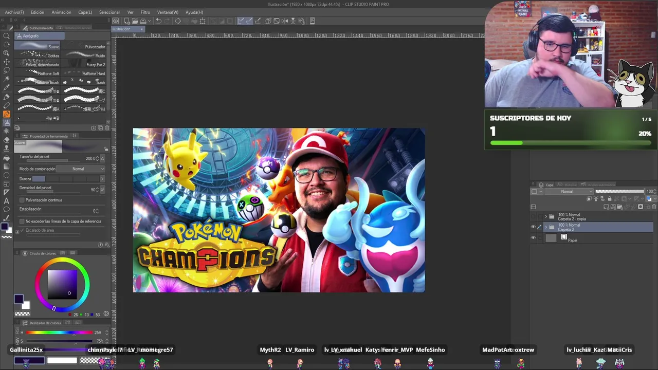Select the Lasso selection tool

tap(6, 70)
